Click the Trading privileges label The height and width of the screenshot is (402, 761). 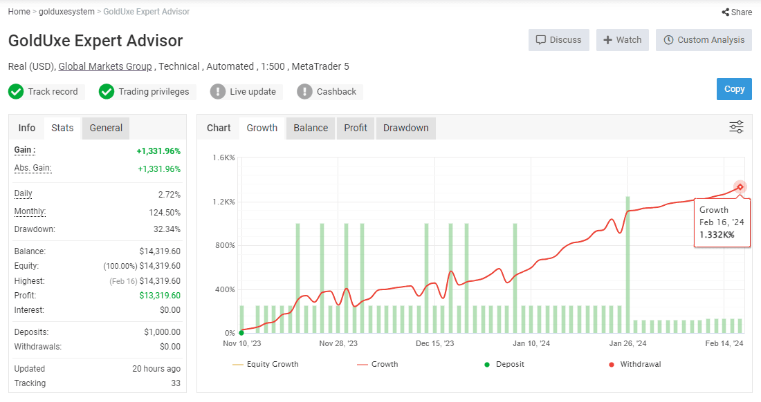[x=154, y=92]
